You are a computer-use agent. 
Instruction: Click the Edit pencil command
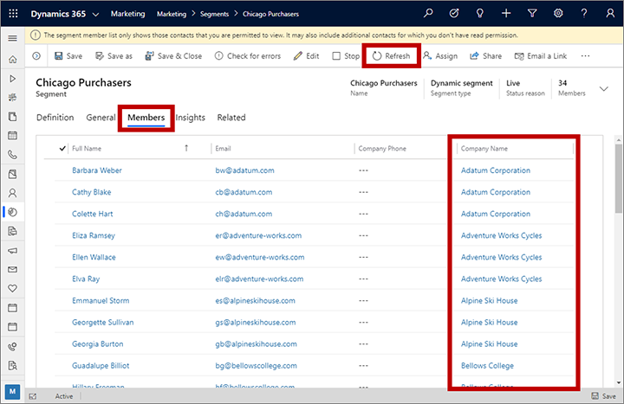pos(307,56)
